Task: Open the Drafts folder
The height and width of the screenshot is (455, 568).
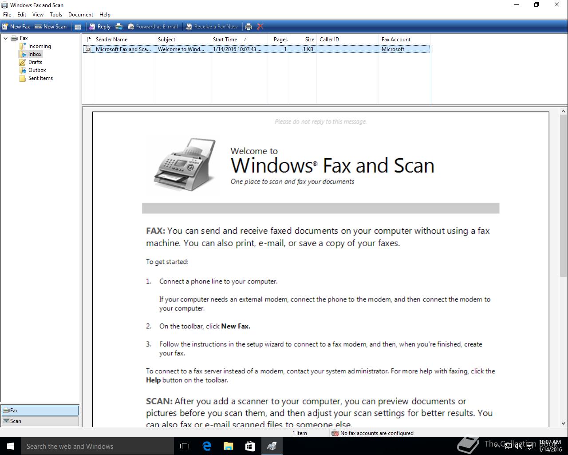Action: (x=35, y=62)
